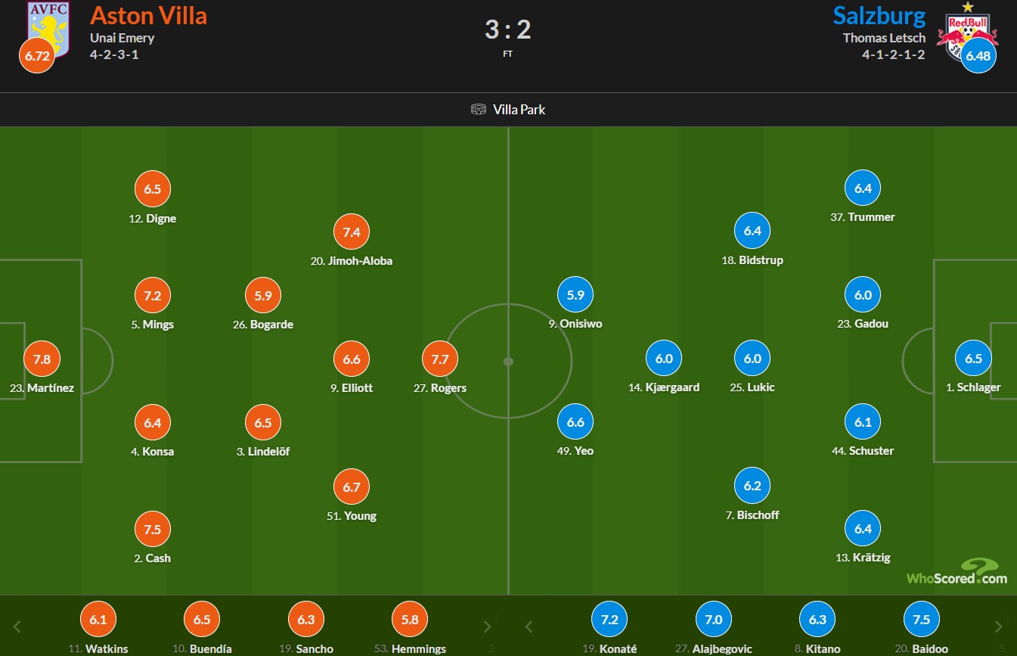1017x656 pixels.
Task: Select substitute Baidoo's 7.5 rating
Action: coord(921,619)
